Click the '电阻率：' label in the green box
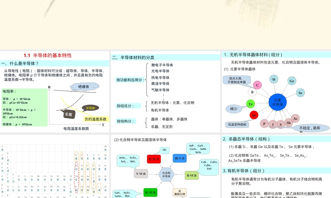This screenshot has height=198, width=331. coord(10,91)
